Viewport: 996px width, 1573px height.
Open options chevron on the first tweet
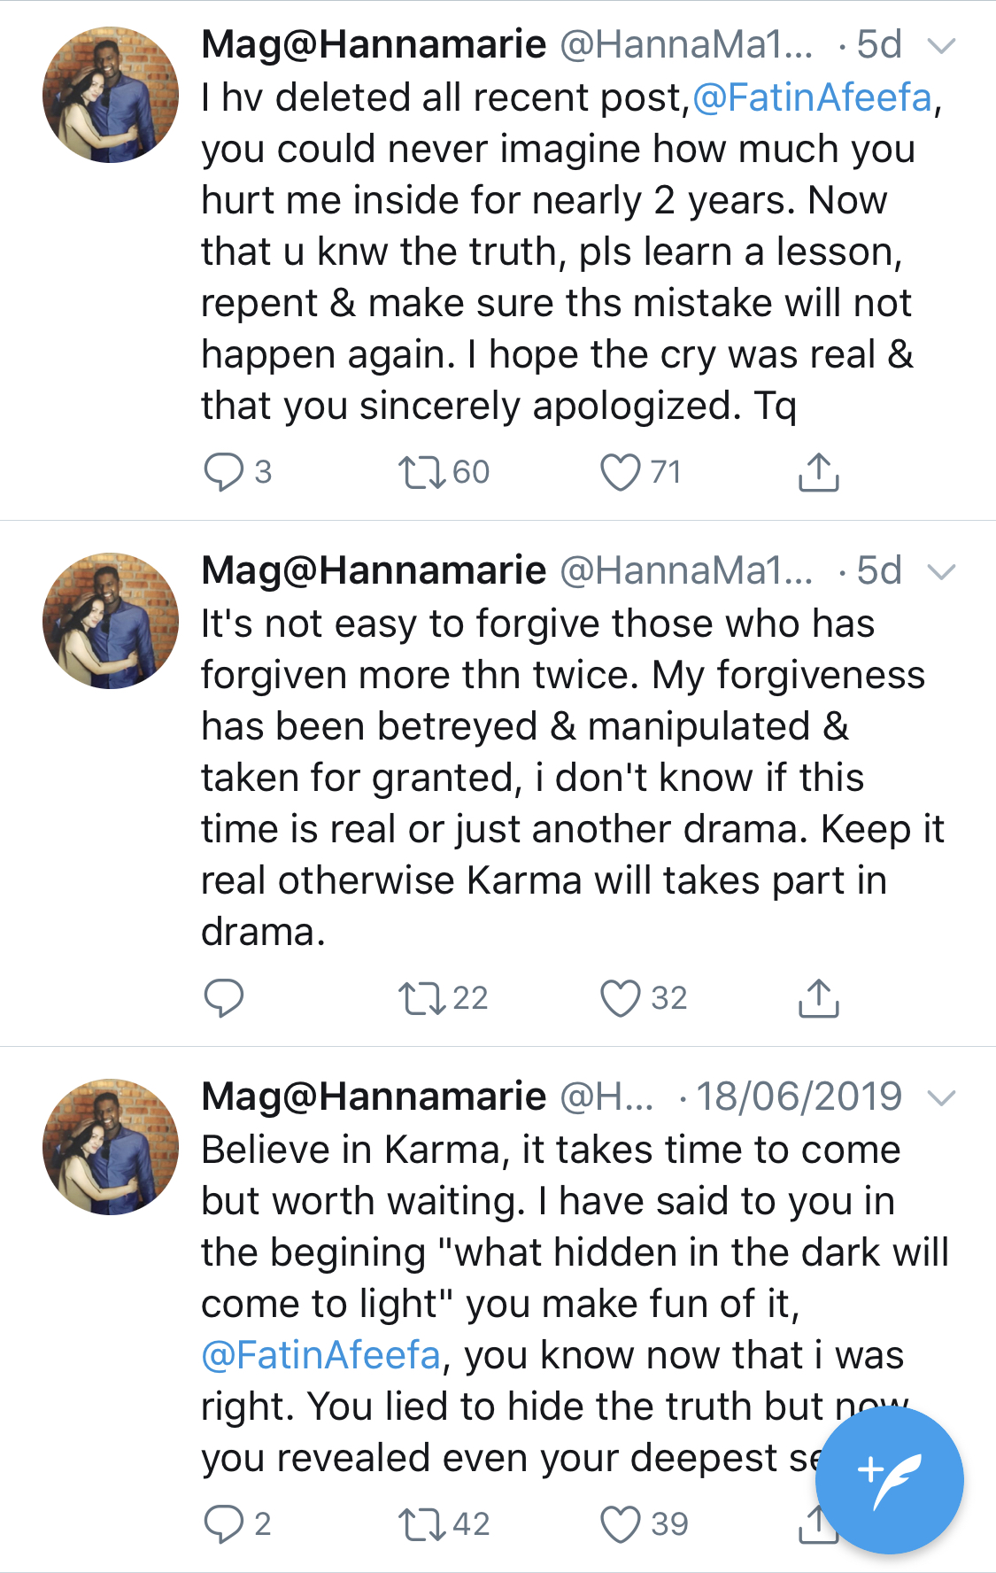pyautogui.click(x=941, y=46)
